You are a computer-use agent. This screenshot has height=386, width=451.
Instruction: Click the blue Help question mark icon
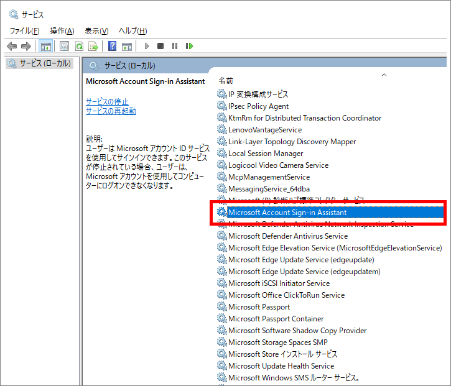coord(112,46)
